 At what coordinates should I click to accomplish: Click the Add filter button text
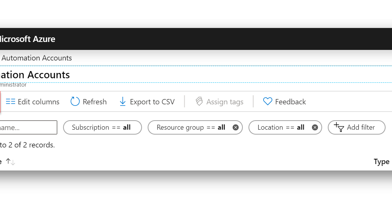coord(361,127)
